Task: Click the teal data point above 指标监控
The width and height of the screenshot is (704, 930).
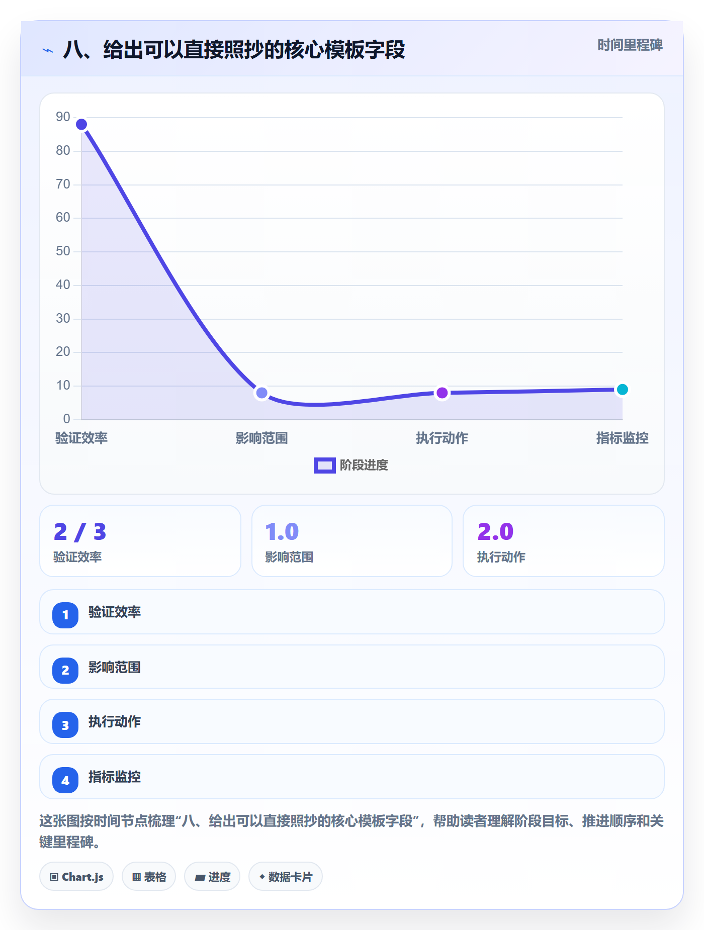Action: (x=623, y=390)
